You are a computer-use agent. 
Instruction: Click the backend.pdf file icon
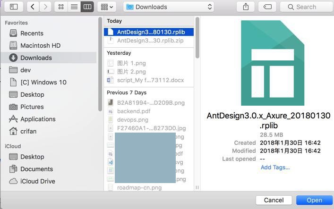coord(111,111)
